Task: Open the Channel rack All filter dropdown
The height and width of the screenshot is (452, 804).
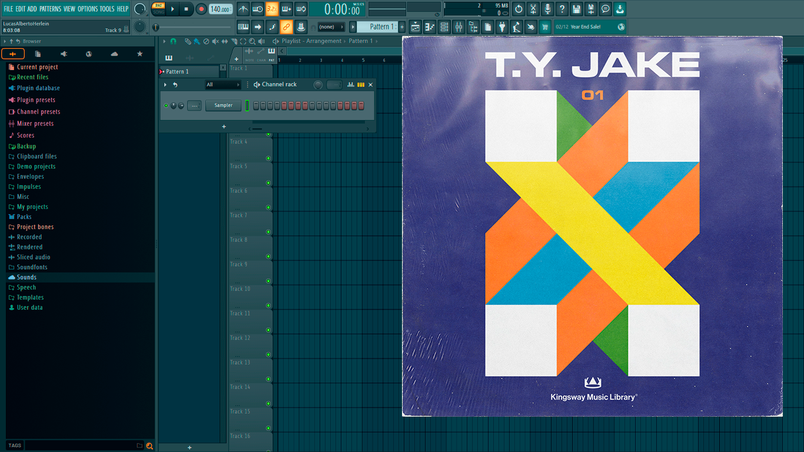Action: [223, 85]
